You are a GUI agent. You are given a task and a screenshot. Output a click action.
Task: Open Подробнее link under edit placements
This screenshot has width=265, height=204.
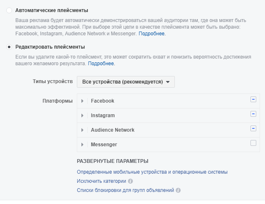(x=101, y=64)
